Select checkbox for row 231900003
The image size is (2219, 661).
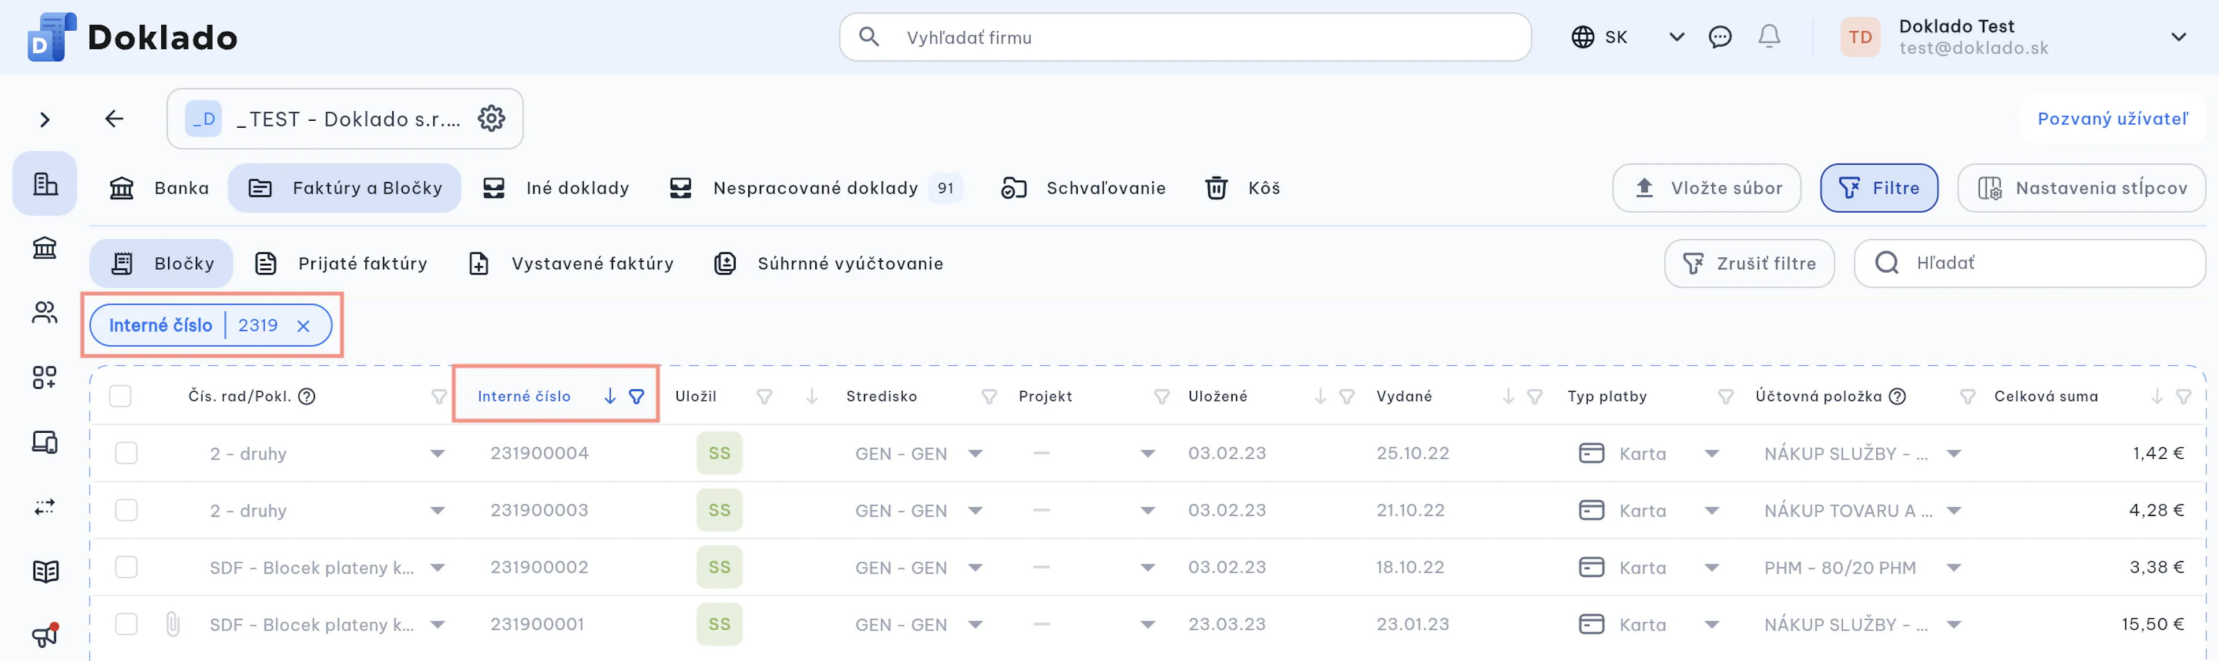click(x=127, y=510)
